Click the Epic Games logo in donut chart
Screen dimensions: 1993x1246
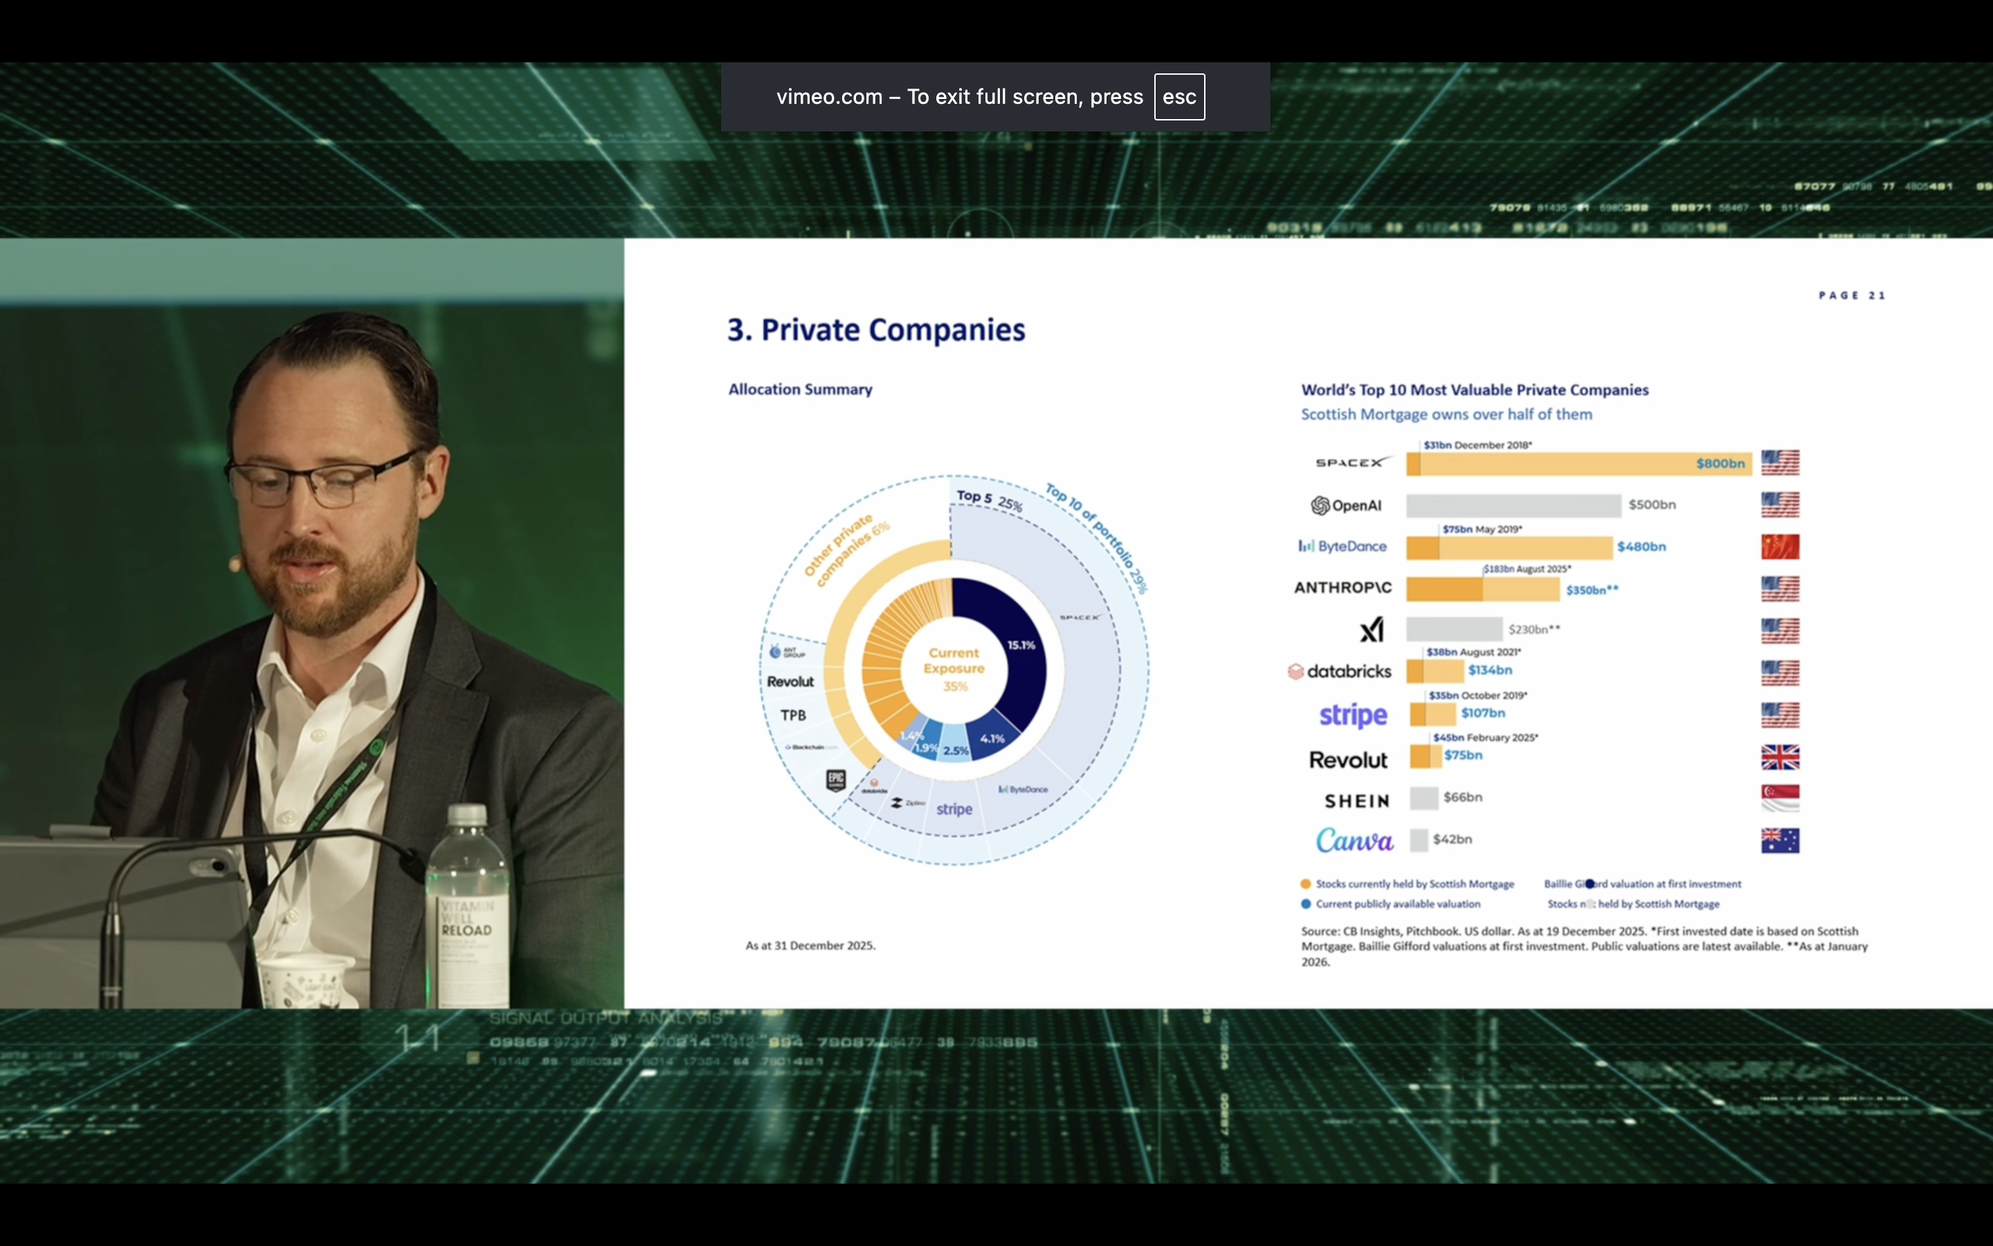click(x=836, y=779)
